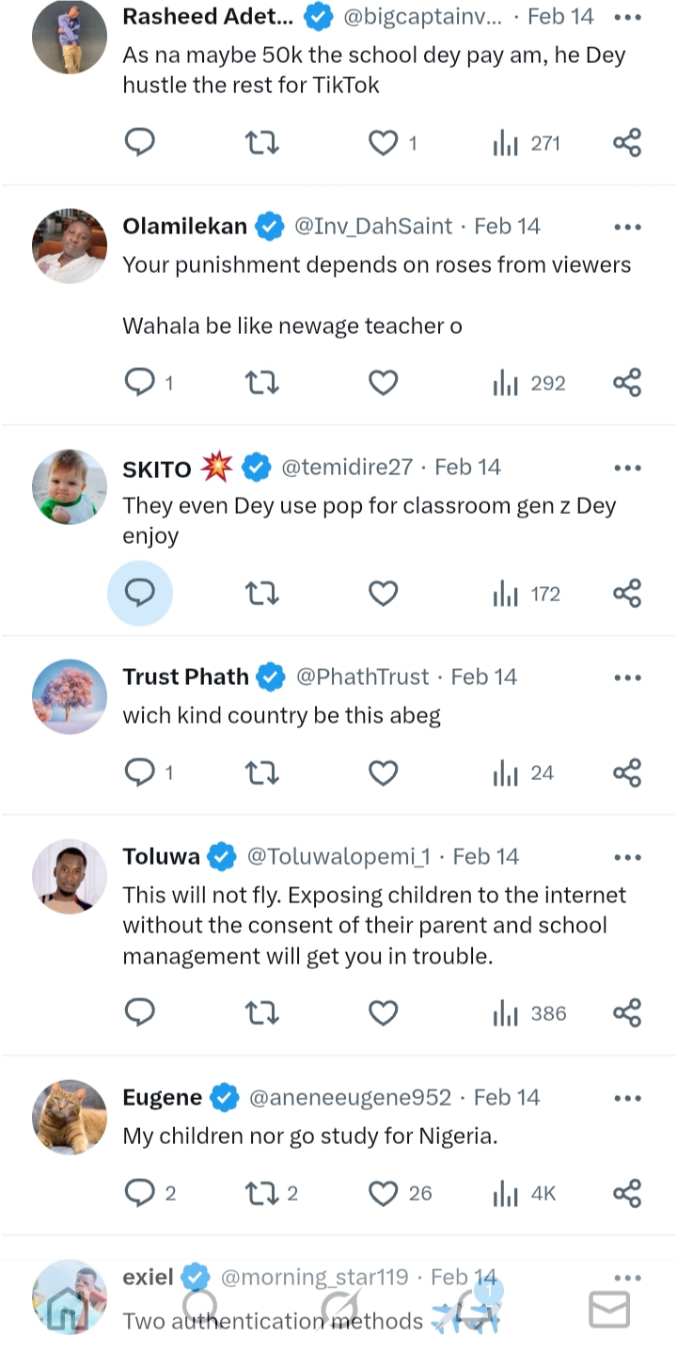This screenshot has height=1352, width=677.
Task: Repost Eugene's reply
Action: click(261, 1193)
